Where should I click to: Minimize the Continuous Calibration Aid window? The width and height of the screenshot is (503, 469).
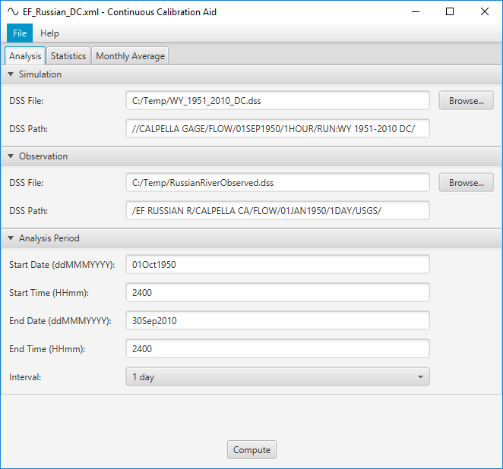click(416, 12)
